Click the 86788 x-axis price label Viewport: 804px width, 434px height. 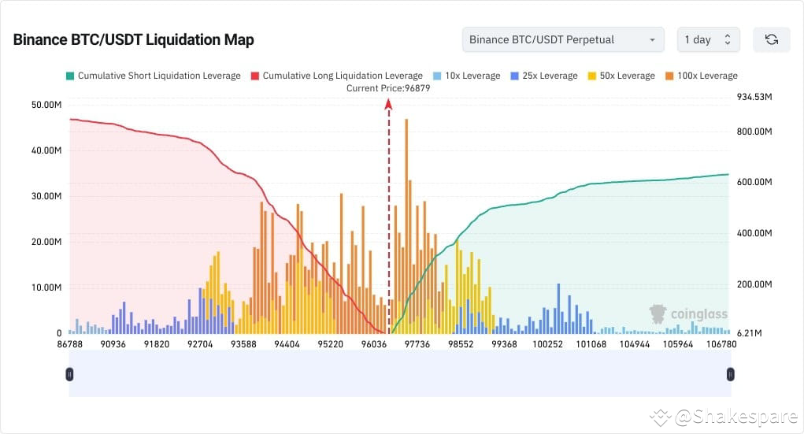70,344
